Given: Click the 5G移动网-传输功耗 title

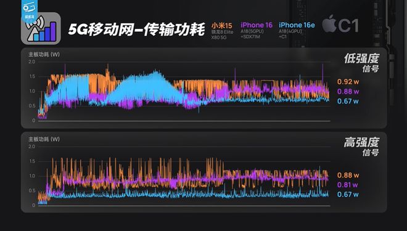Looking at the screenshot, I should [136, 30].
